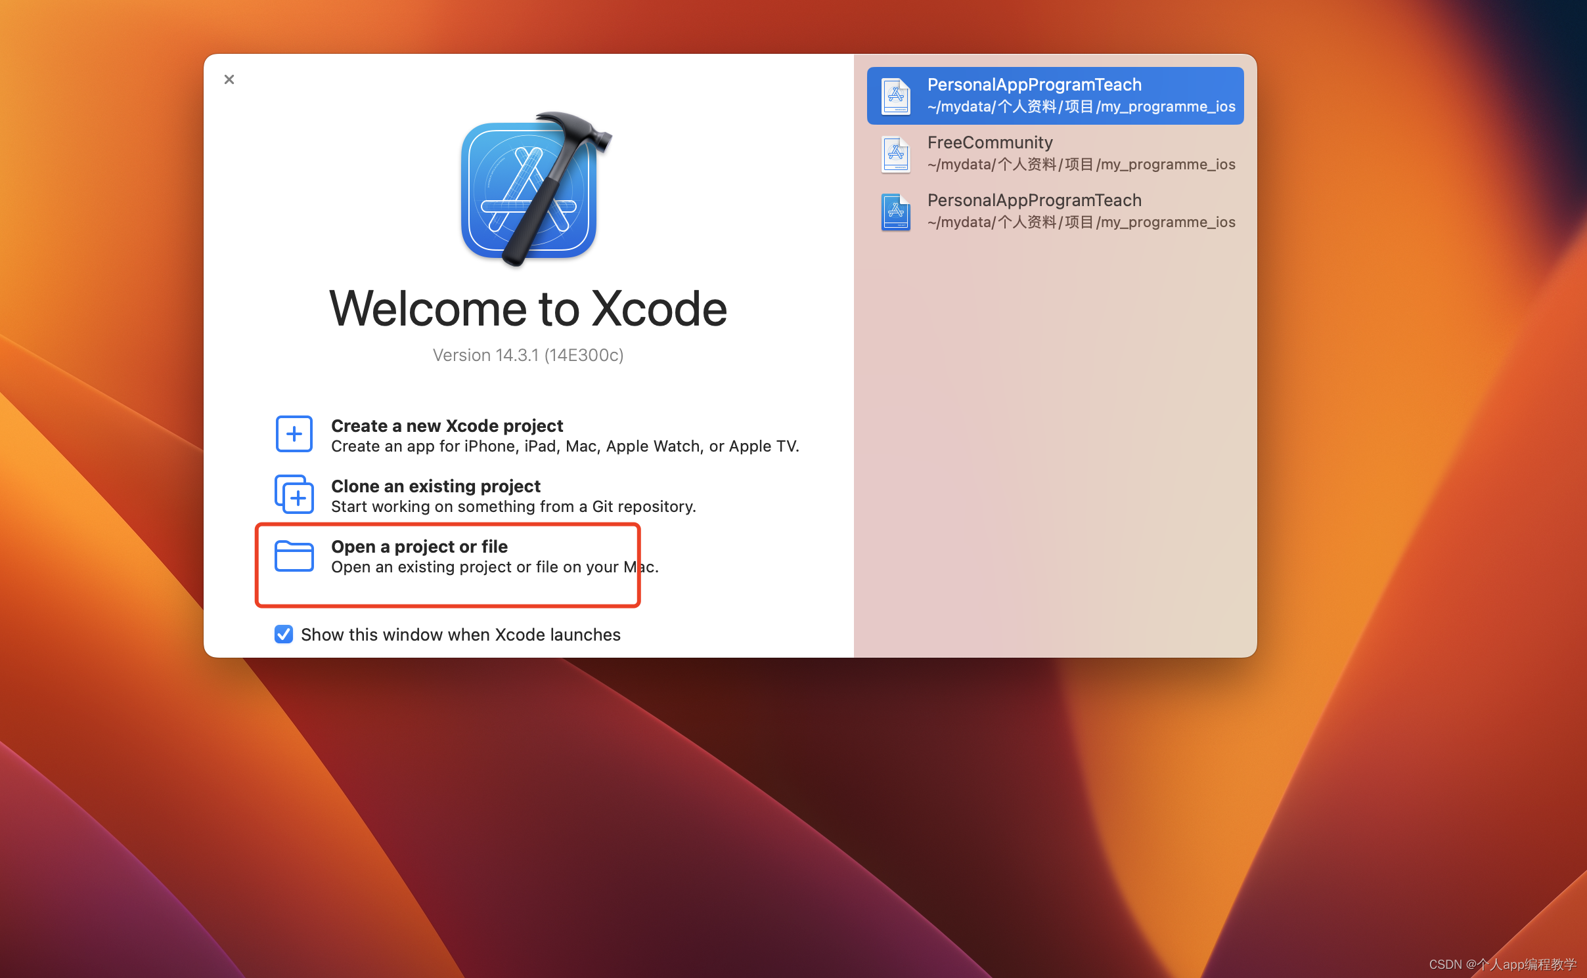
Task: Click 'Open an existing project or file' description
Action: 495,567
